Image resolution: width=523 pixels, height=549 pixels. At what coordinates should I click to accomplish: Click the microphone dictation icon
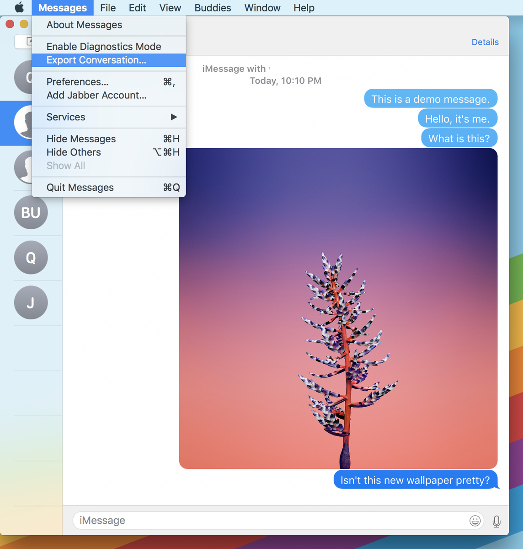point(496,521)
